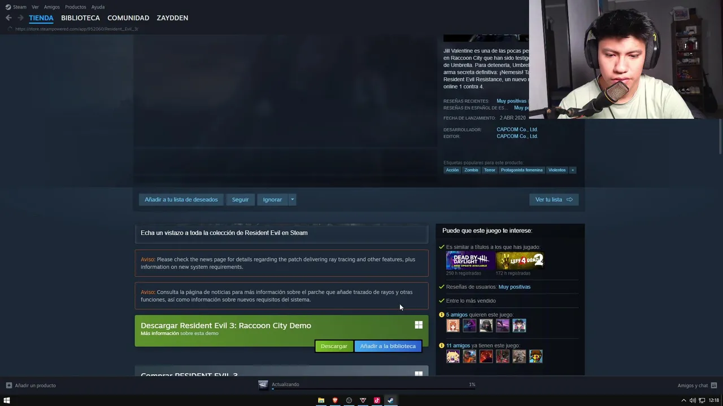Click the store page URL text
Image resolution: width=723 pixels, height=406 pixels.
click(x=77, y=29)
